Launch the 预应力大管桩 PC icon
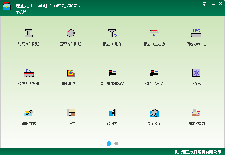 (x=29, y=73)
